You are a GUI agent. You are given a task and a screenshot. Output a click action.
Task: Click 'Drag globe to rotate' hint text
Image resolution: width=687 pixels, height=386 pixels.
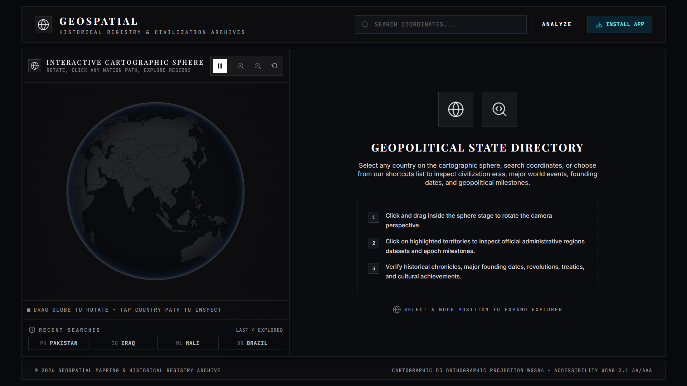click(71, 310)
